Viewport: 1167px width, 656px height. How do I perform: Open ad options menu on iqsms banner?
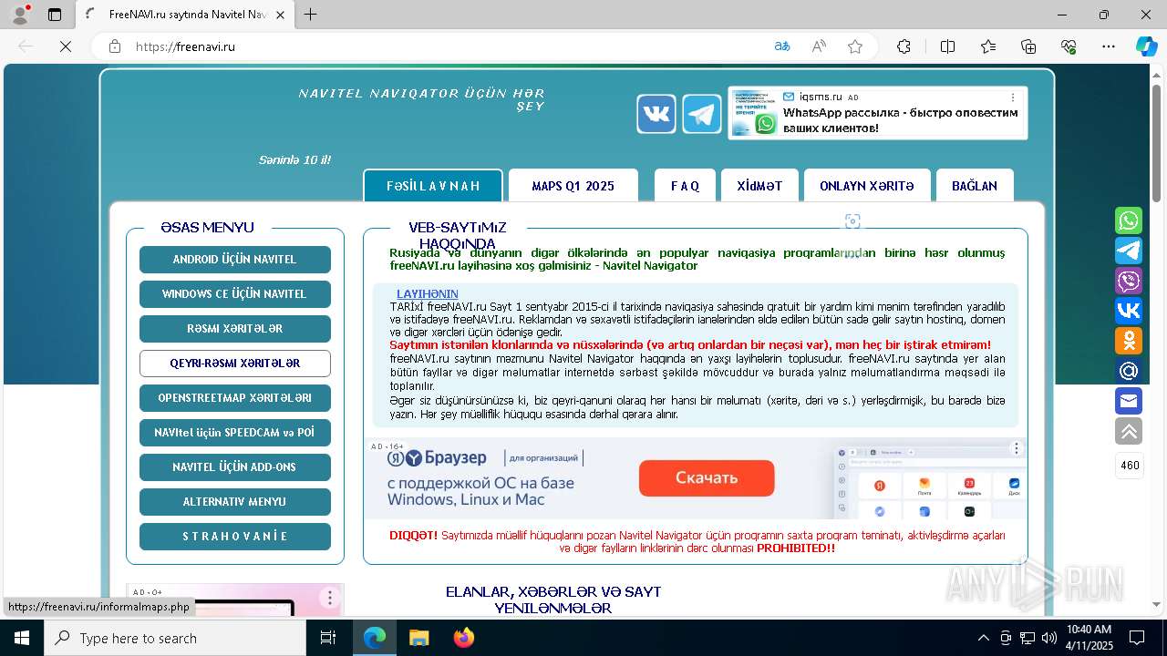[1012, 97]
